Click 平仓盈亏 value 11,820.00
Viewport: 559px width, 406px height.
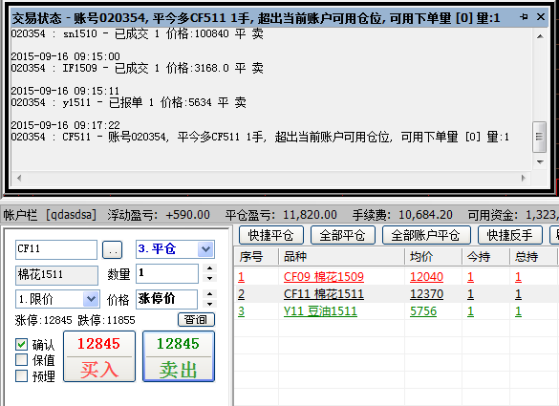[310, 215]
